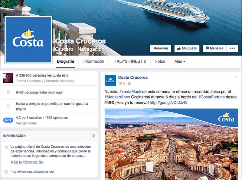Click the location pin icon
This screenshot has height=180, width=242.
click(8, 92)
